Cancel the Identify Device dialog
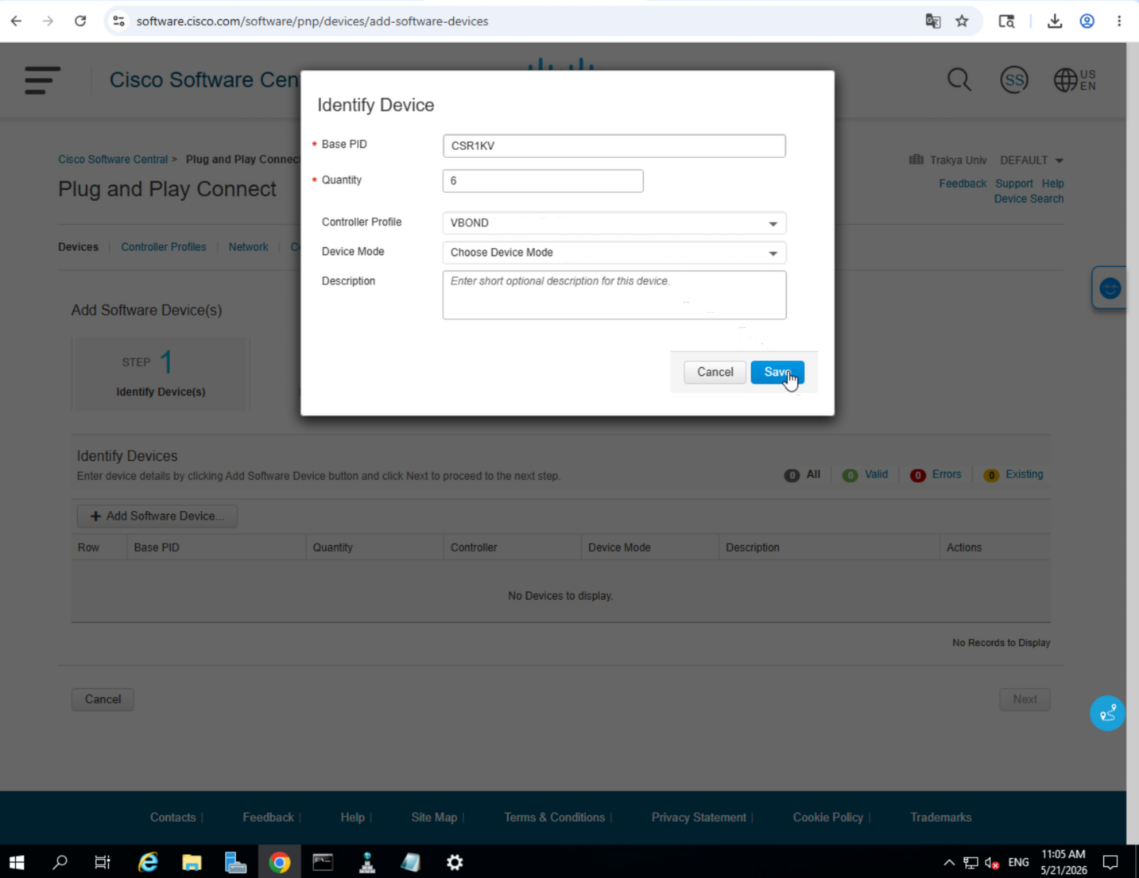1139x878 pixels. [715, 372]
